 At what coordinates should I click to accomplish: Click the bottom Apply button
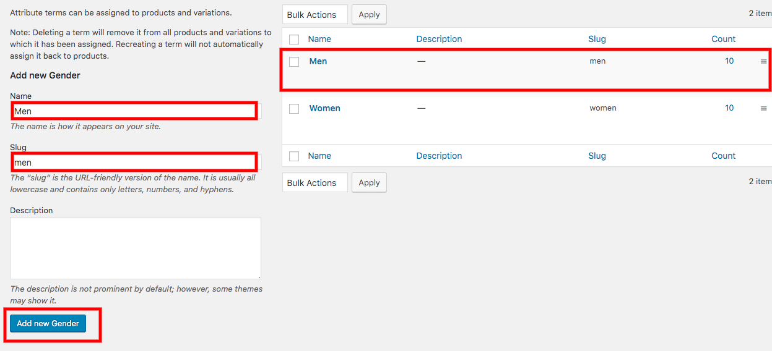click(x=369, y=182)
